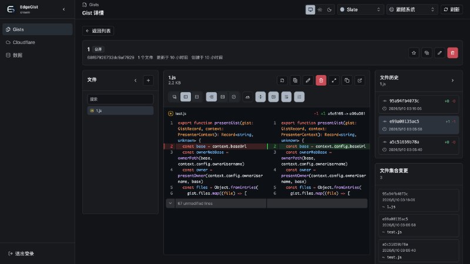Open the e99a08135ac5 entry with ~ test.js in 文件集合变更
Viewport: 470px width, 264px height.
419,225
